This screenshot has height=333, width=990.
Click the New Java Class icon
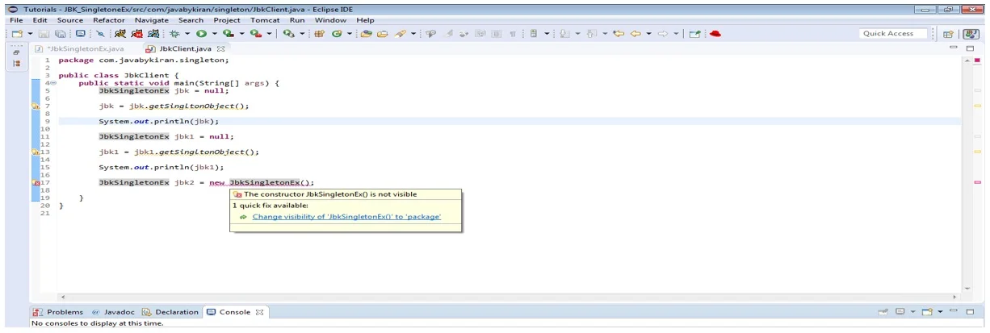click(336, 34)
